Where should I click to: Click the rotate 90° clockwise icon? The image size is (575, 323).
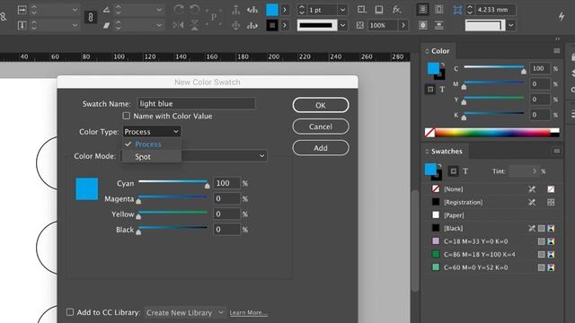click(179, 10)
